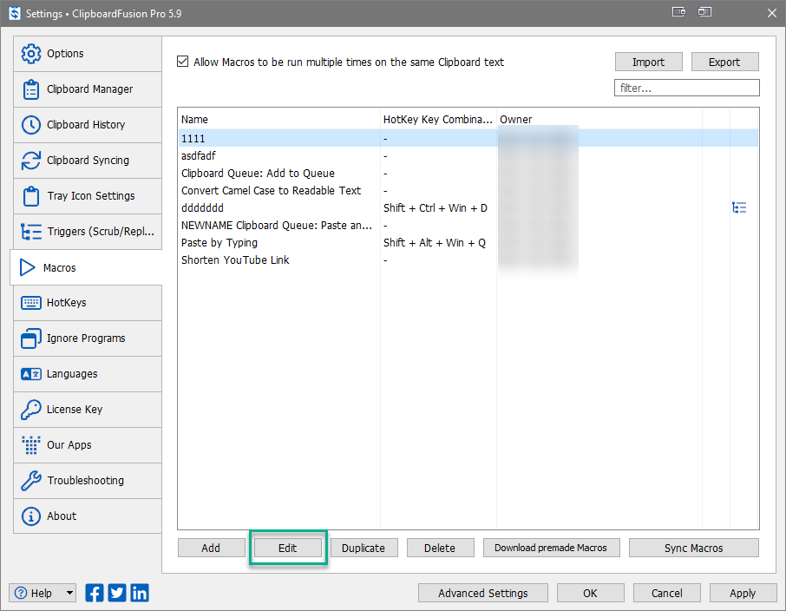Show the Languages tab
Screen dimensions: 786x611
tap(88, 374)
